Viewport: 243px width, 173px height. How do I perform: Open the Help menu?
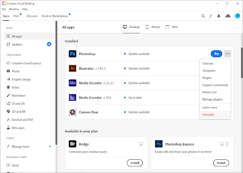pos(25,9)
